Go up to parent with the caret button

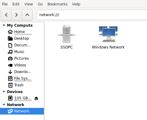pos(27,15)
